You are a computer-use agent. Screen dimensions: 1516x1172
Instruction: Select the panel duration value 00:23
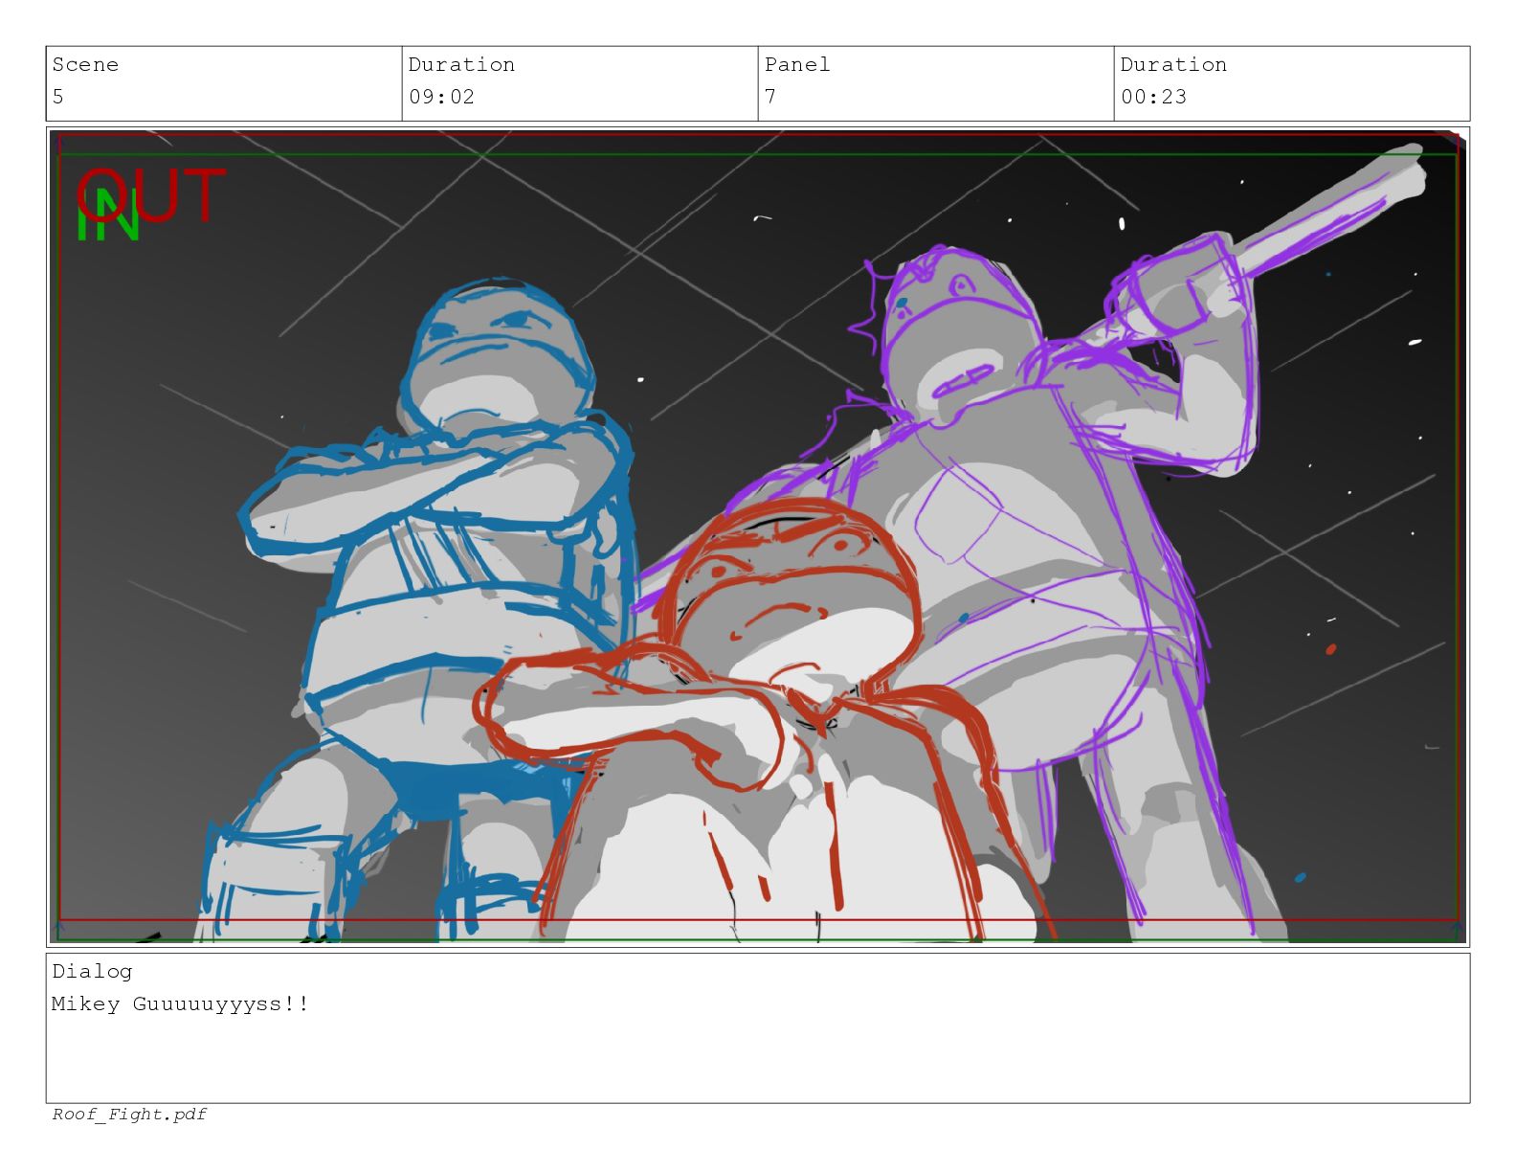pyautogui.click(x=1153, y=97)
